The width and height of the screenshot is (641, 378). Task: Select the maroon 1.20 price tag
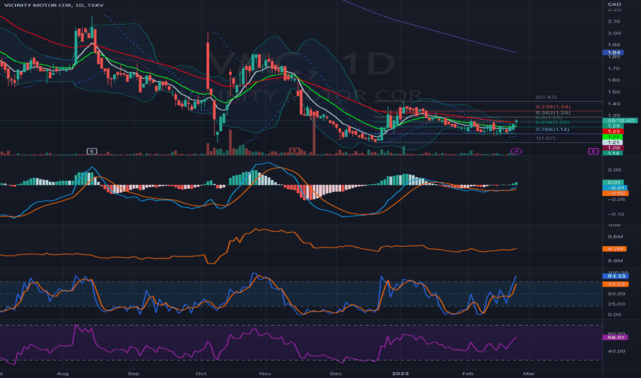click(x=613, y=148)
